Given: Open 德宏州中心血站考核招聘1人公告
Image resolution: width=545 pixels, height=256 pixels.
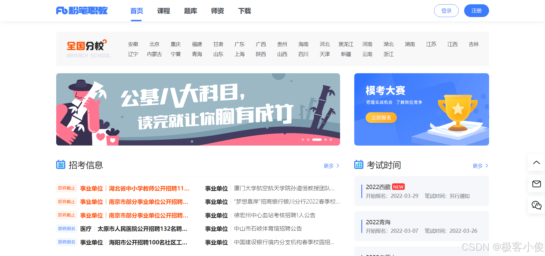Looking at the screenshot, I should click(x=274, y=215).
